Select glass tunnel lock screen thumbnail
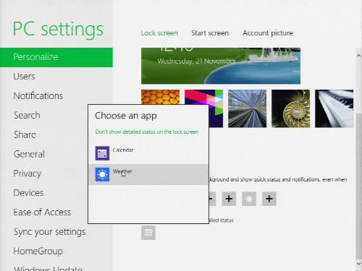The image size is (362, 271). pyautogui.click(x=247, y=108)
